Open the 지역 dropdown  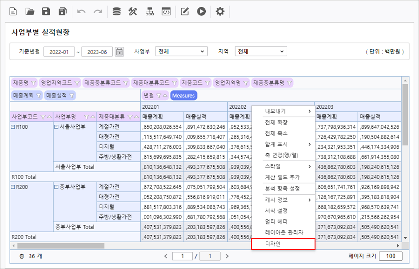pos(261,52)
